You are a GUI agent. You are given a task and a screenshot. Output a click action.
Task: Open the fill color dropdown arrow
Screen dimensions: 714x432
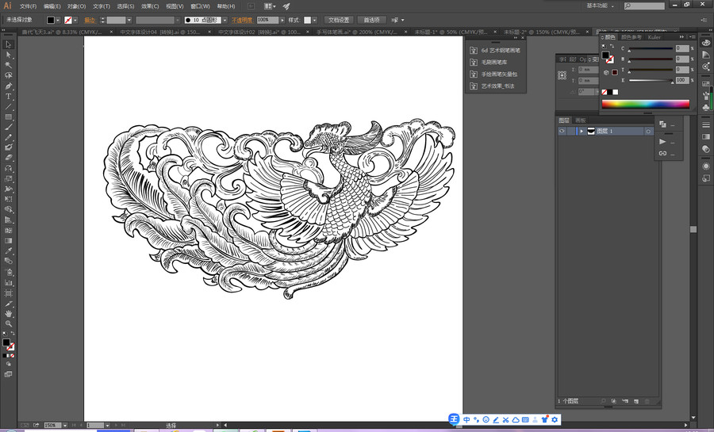58,20
